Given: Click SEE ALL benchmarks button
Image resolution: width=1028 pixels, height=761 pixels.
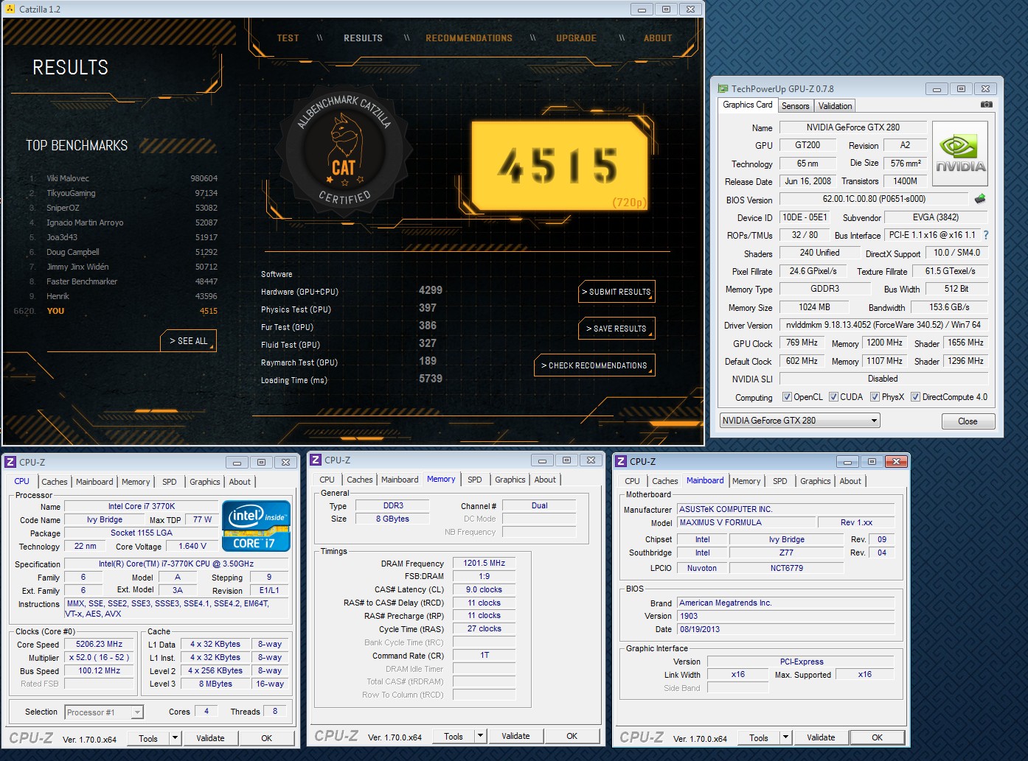Looking at the screenshot, I should pyautogui.click(x=189, y=341).
